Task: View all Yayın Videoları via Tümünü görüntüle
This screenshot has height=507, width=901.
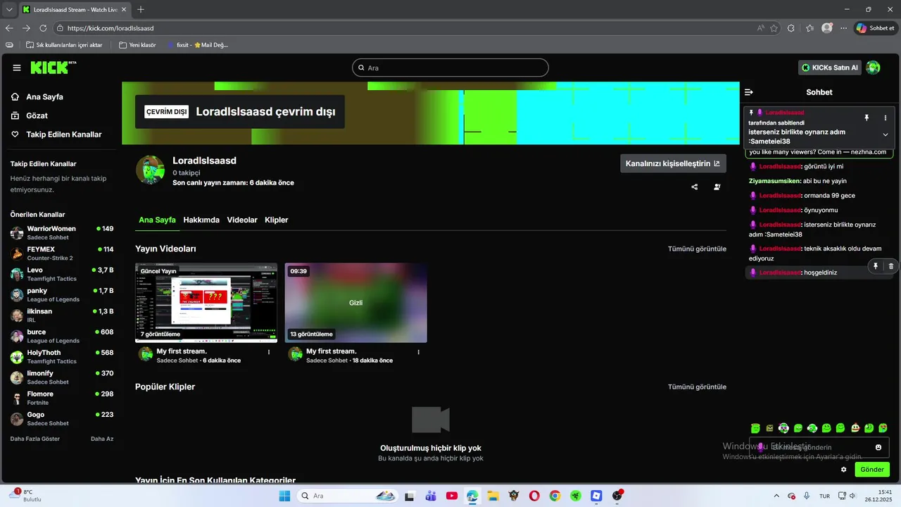Action: (697, 249)
